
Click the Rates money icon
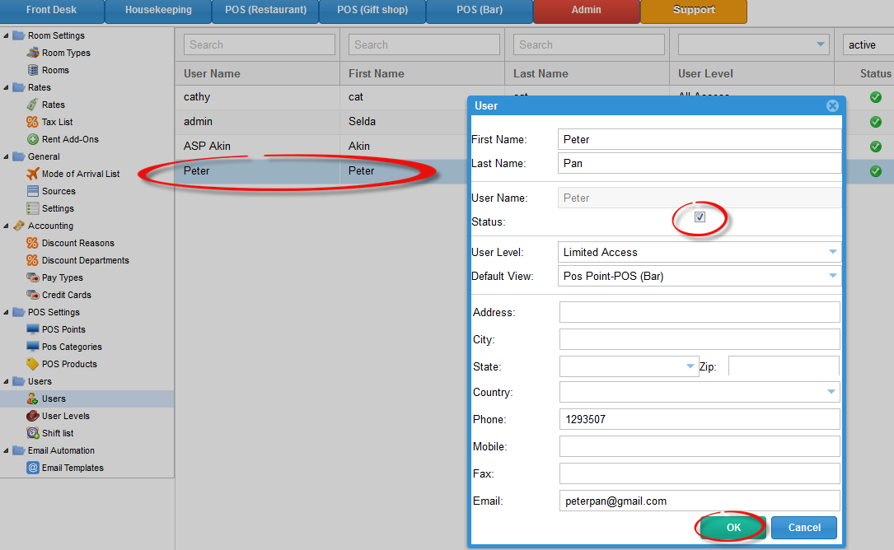[x=33, y=105]
